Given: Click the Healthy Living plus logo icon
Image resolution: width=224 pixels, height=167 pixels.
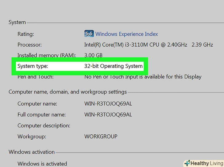Looking at the screenshot, I should click(x=187, y=163).
